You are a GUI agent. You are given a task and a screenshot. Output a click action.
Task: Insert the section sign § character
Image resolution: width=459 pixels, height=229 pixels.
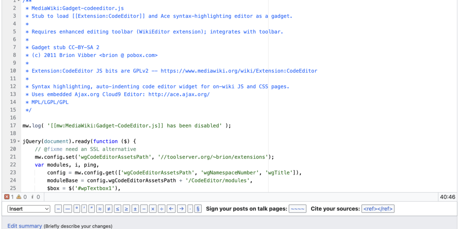pyautogui.click(x=198, y=209)
